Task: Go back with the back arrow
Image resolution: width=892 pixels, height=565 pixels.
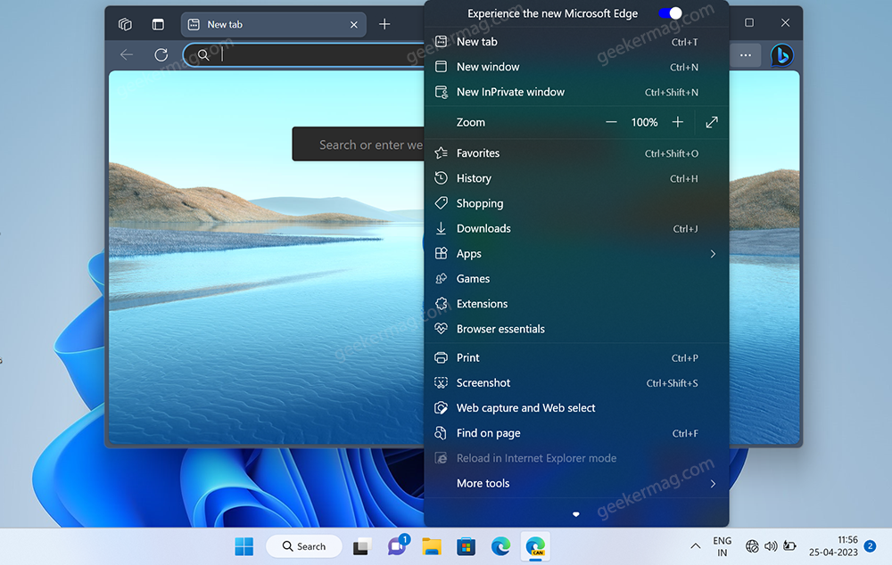Action: point(127,54)
